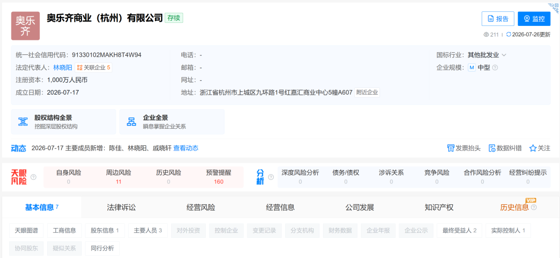Image resolution: width=560 pixels, height=258 pixels.
Task: Click the help icon next to 中型
Action: [495, 68]
